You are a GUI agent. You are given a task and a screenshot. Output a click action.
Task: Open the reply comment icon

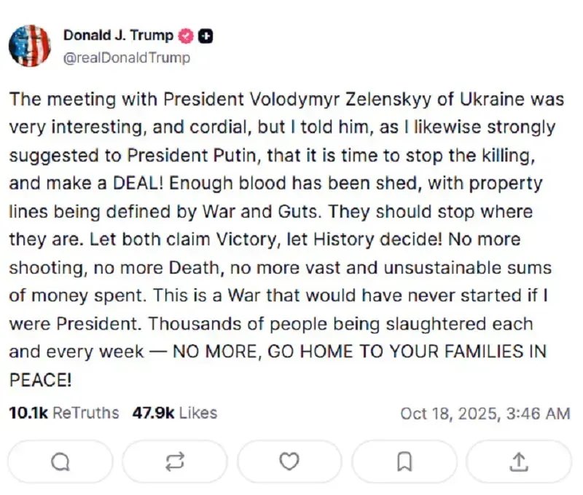pyautogui.click(x=60, y=461)
